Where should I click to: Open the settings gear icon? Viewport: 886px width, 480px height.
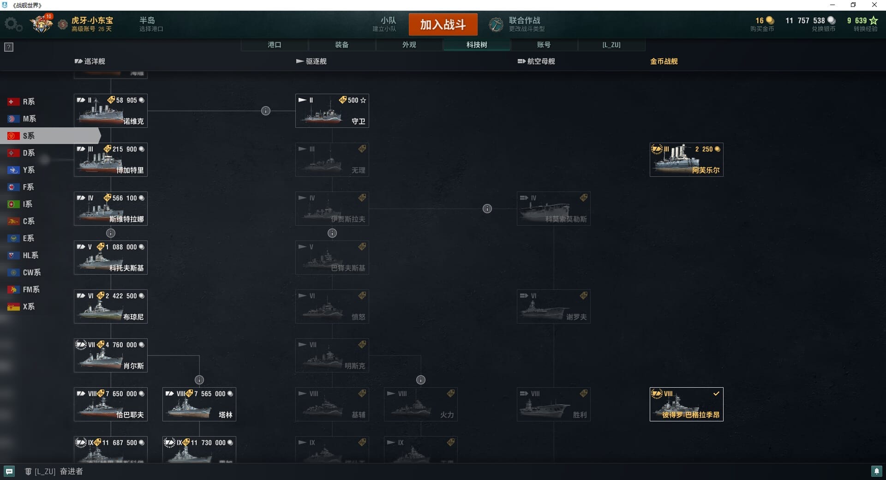(x=13, y=24)
